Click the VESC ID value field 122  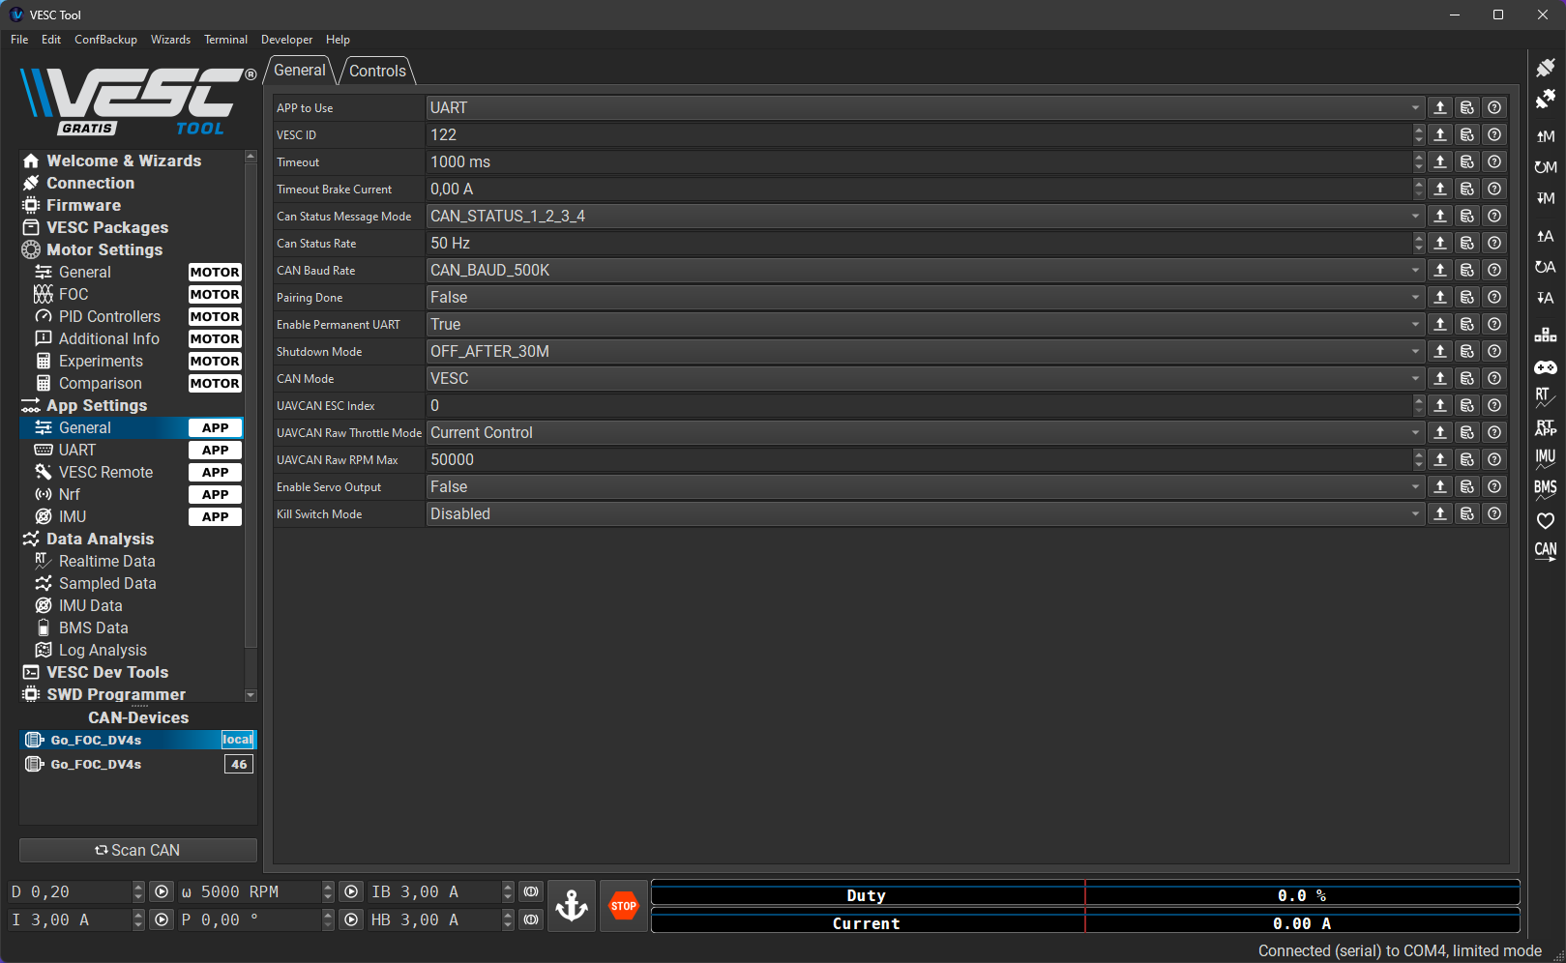(x=919, y=134)
